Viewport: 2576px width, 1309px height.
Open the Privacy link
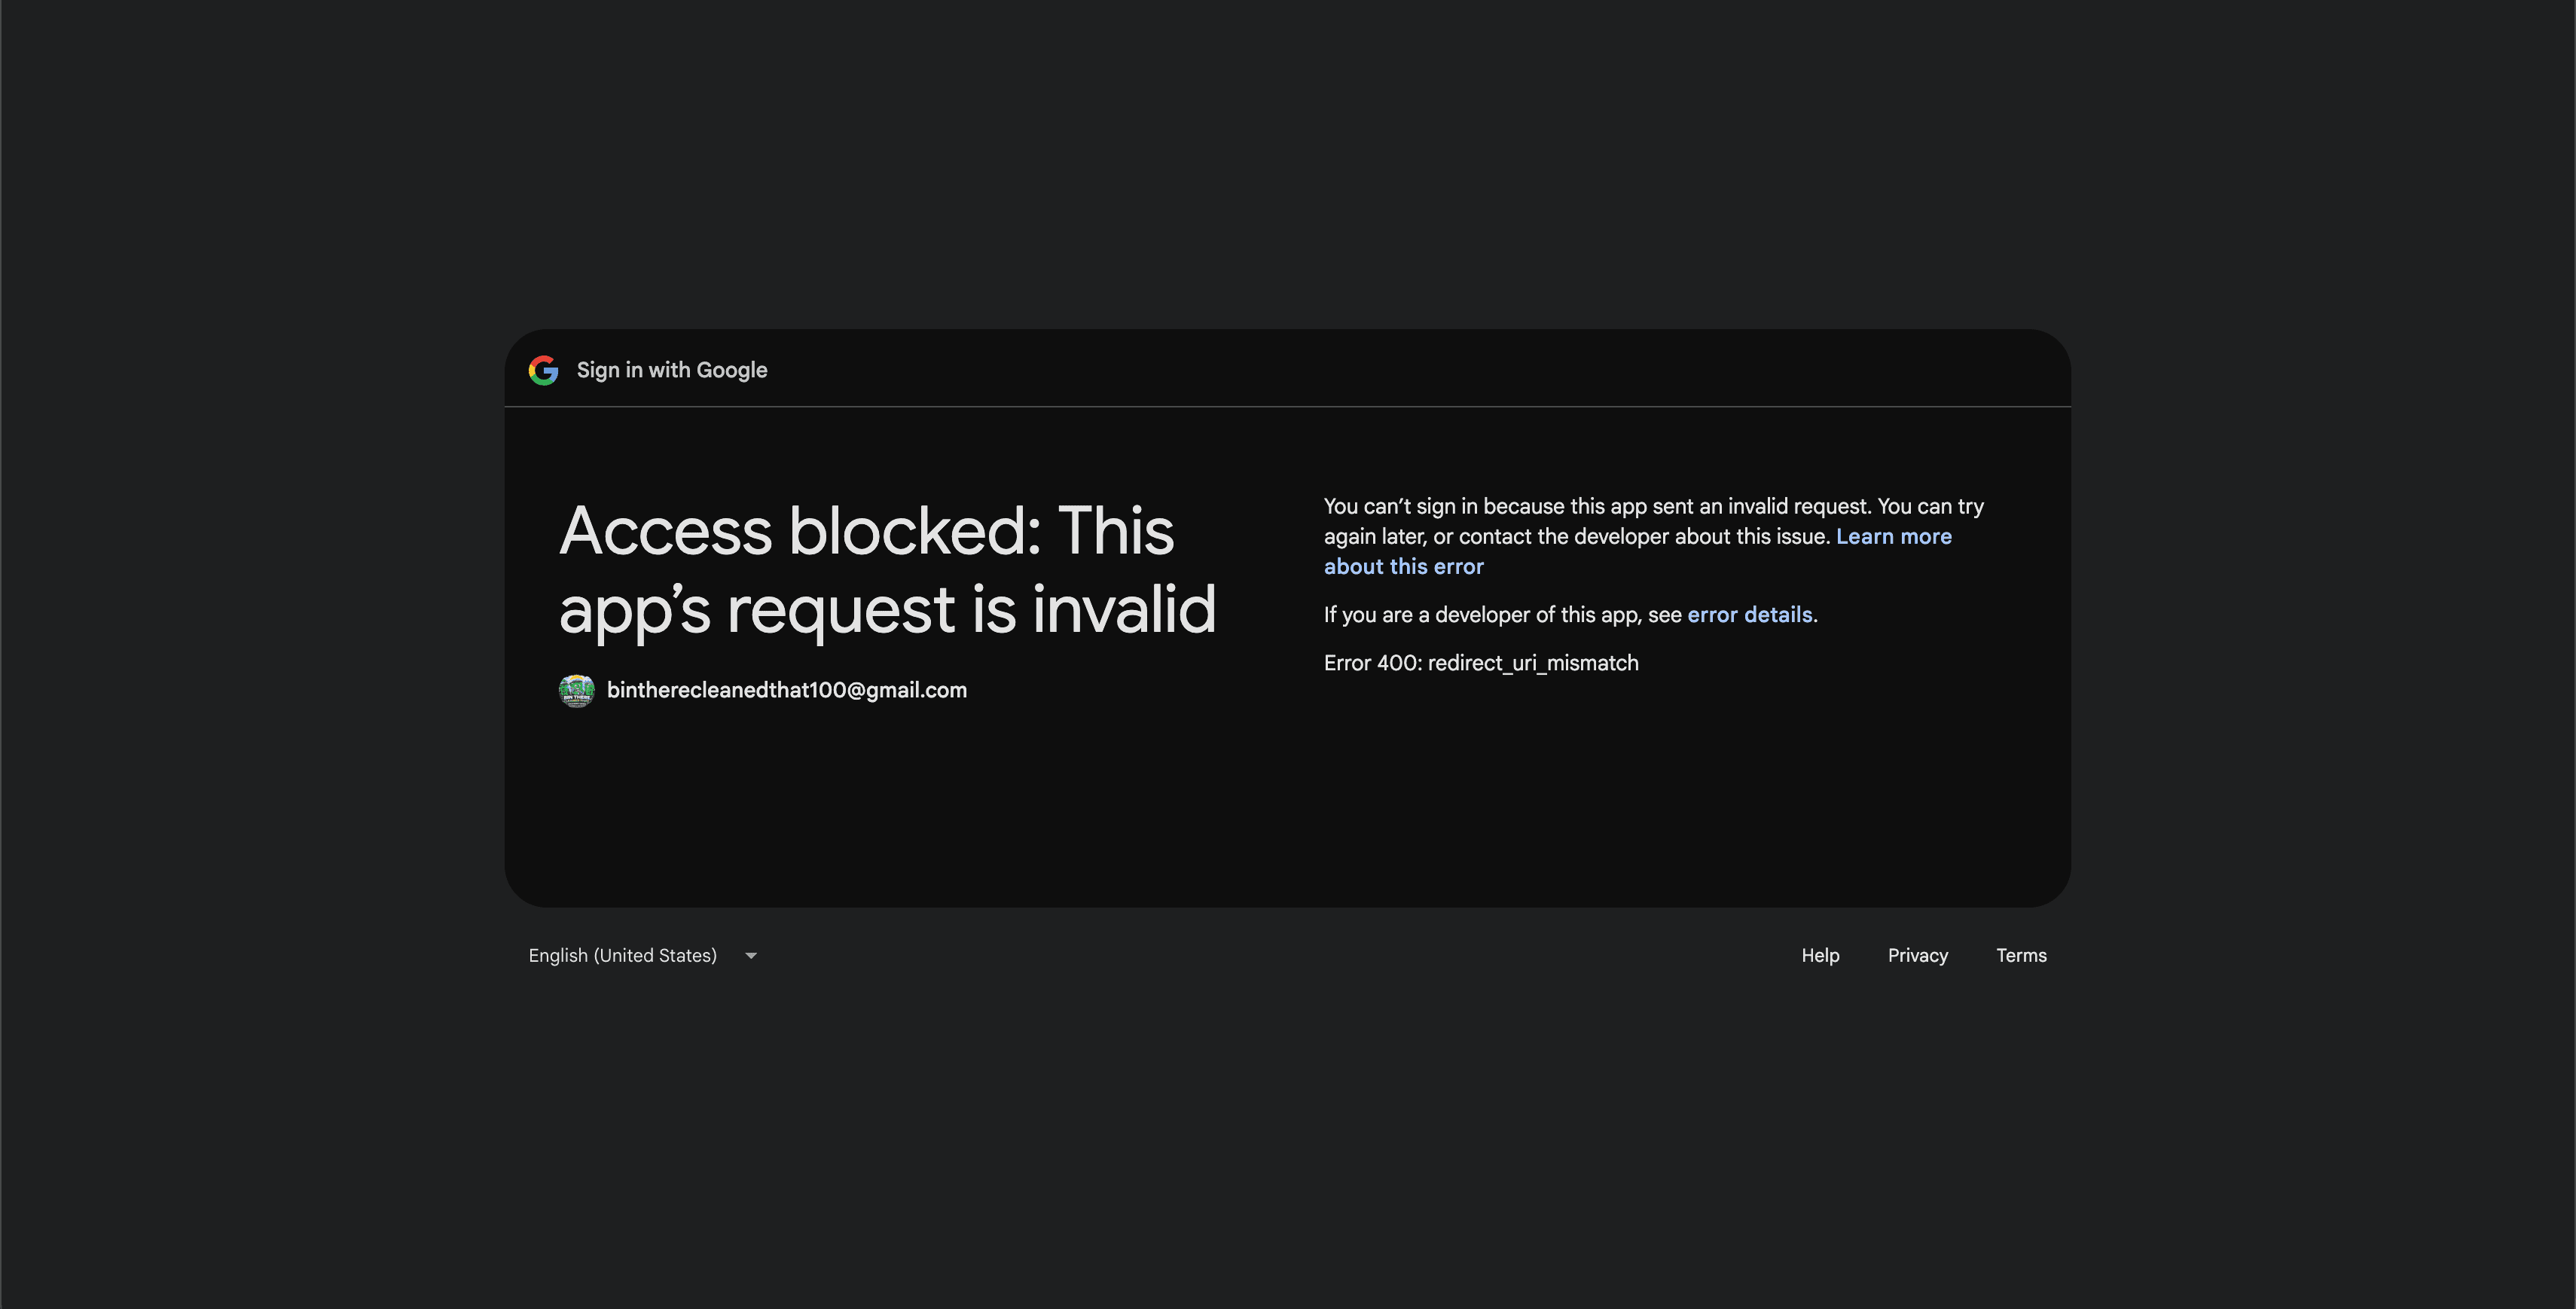point(1918,955)
